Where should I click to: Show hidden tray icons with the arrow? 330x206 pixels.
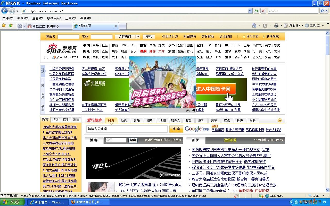click(x=292, y=202)
